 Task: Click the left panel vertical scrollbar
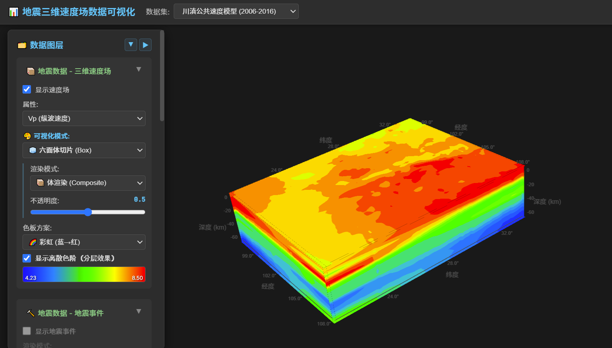click(x=162, y=75)
